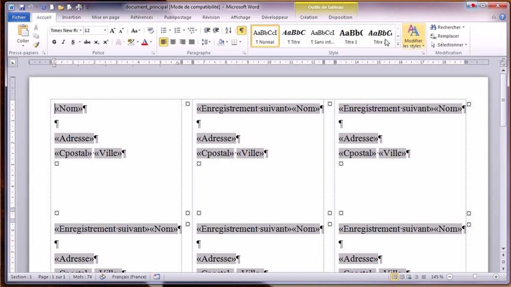Click the borders icon
This screenshot has width=511, height=287.
[234, 42]
